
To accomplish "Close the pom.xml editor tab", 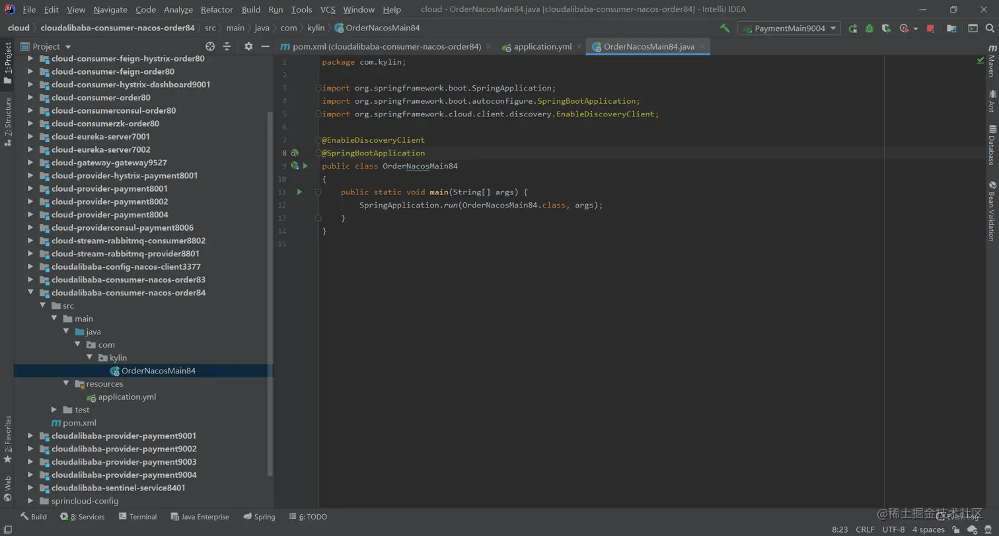I will [488, 46].
